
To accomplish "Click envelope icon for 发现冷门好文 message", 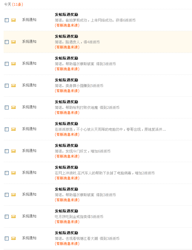I will coord(13,151).
